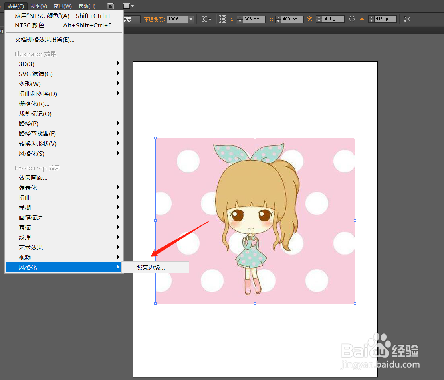Image resolution: width=444 pixels, height=380 pixels.
Task: Choose 裁剪标记(O) menu item
Action: [x=64, y=114]
